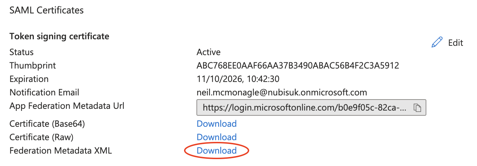Download the Federation Metadata XML
The height and width of the screenshot is (166, 477).
(216, 151)
